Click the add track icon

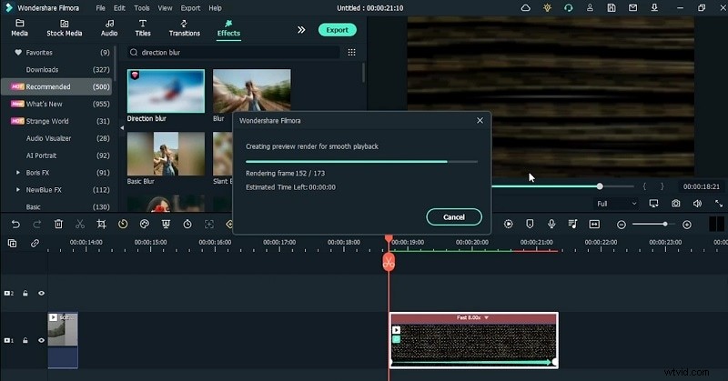click(12, 243)
